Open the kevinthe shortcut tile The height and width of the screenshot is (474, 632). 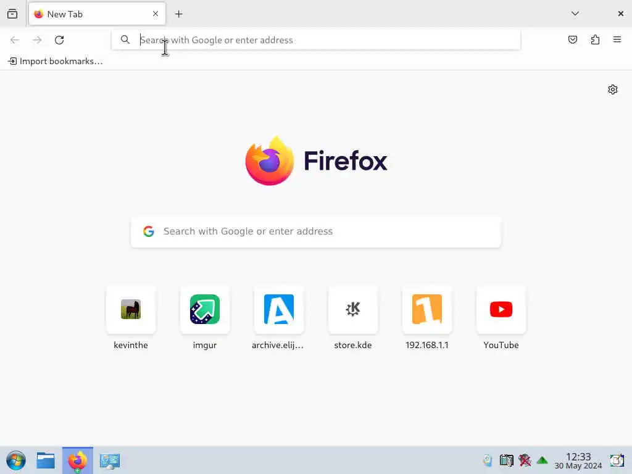[x=131, y=310]
